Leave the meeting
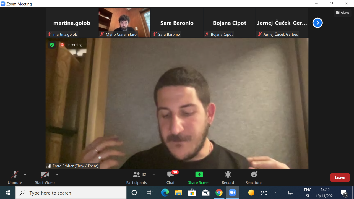Viewport: 354px width, 199px height. coord(340,177)
